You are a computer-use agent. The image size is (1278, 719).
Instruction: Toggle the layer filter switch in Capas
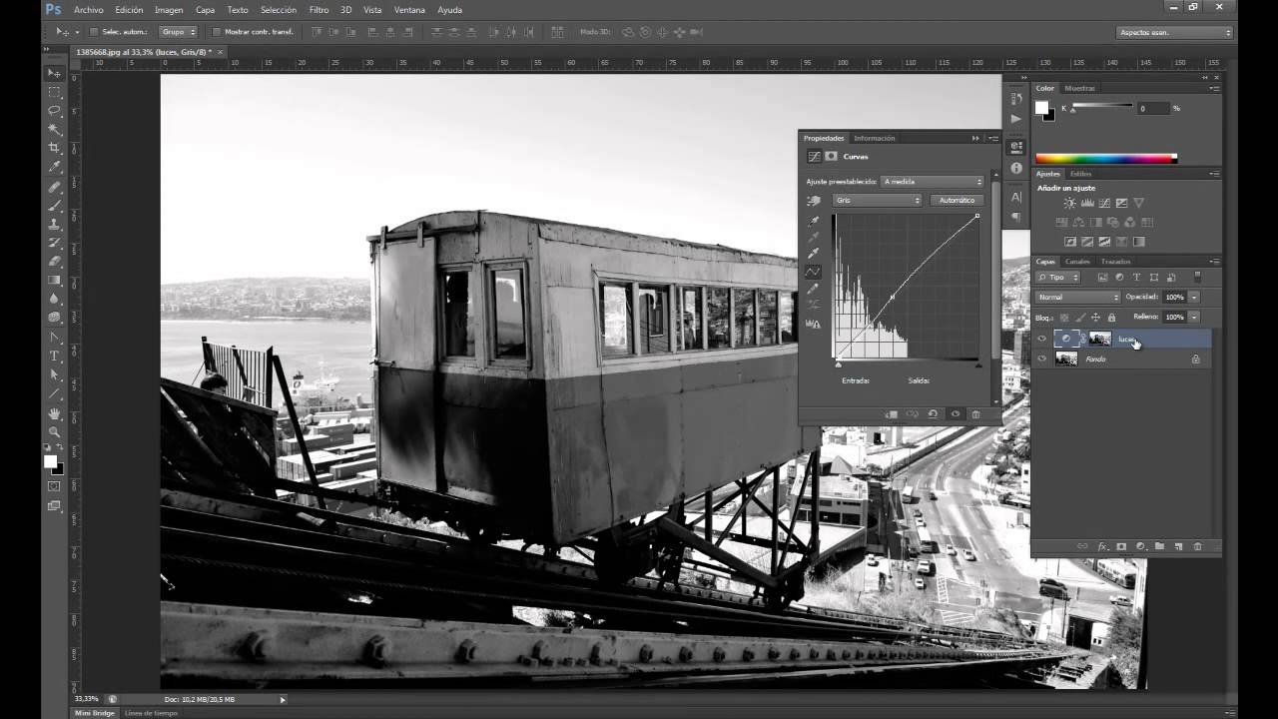pos(1197,277)
